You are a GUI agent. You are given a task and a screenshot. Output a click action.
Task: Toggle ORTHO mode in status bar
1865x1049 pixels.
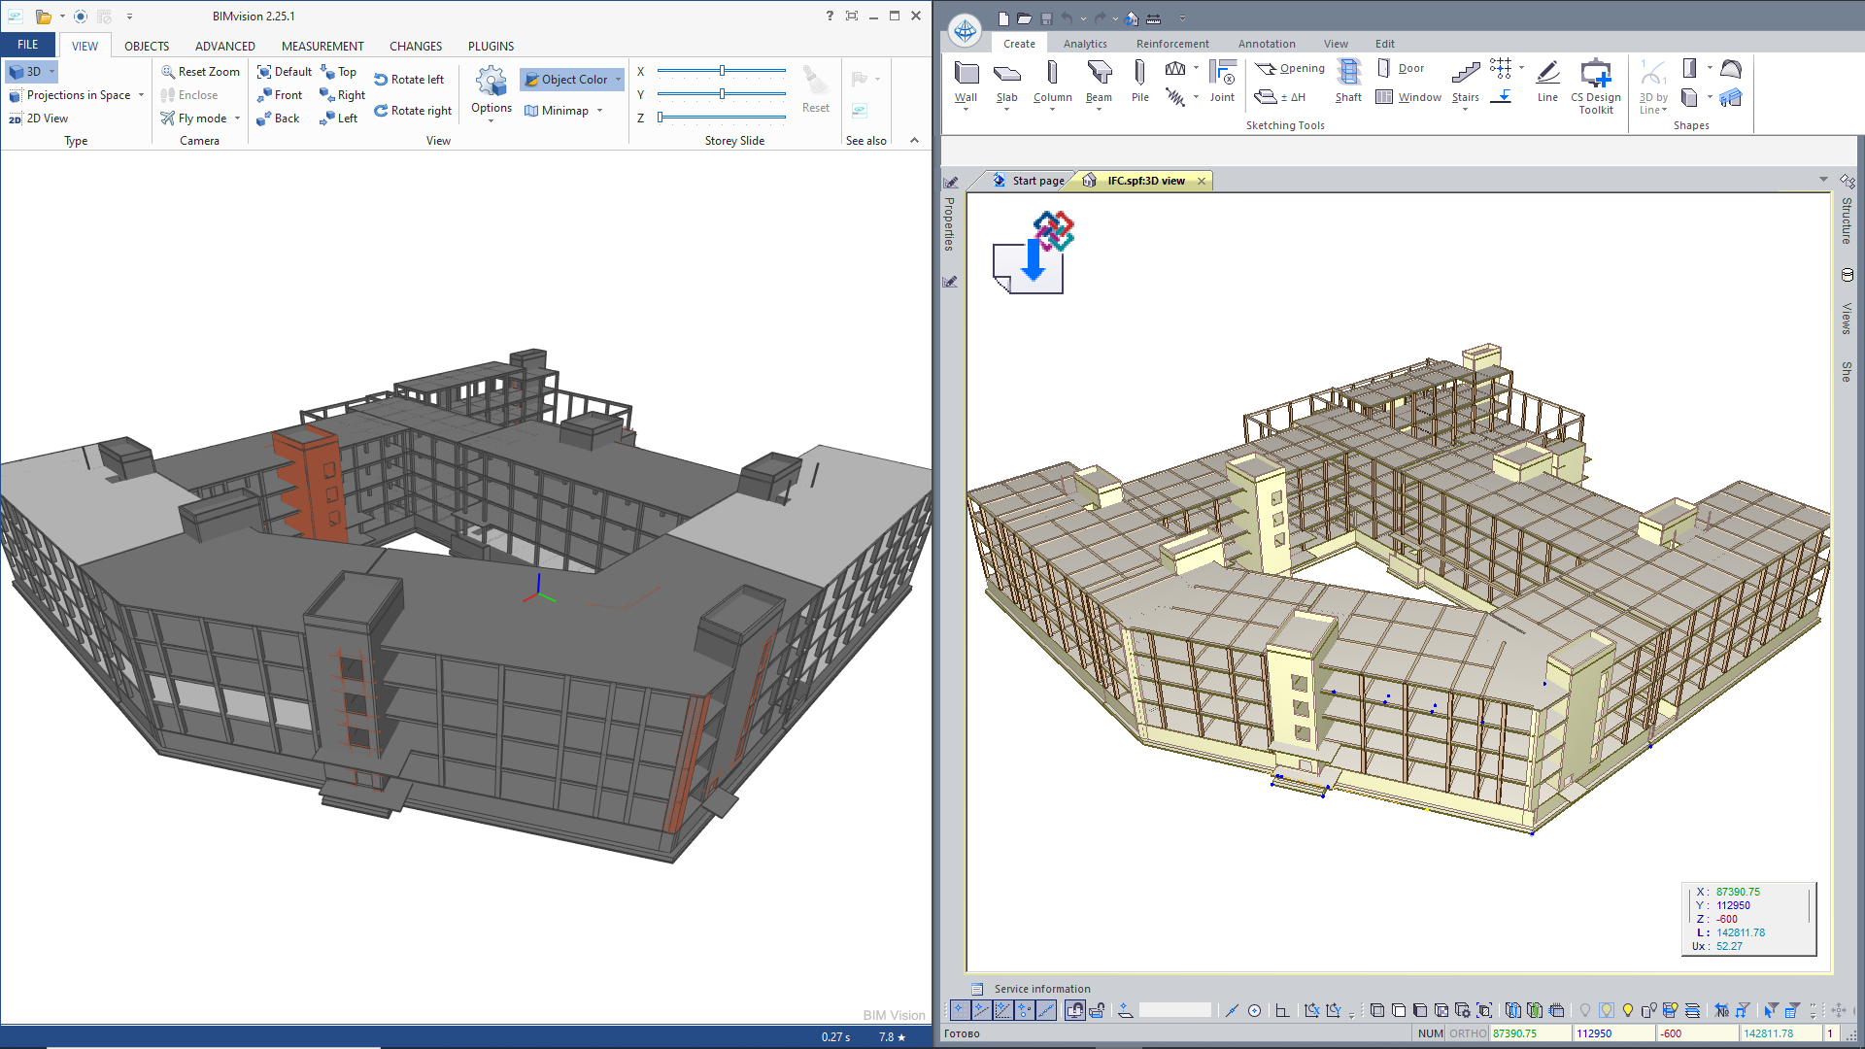(1467, 1033)
